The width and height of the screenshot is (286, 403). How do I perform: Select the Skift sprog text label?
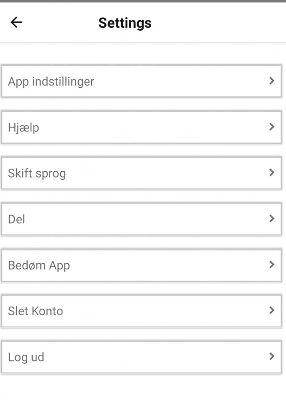pos(37,173)
